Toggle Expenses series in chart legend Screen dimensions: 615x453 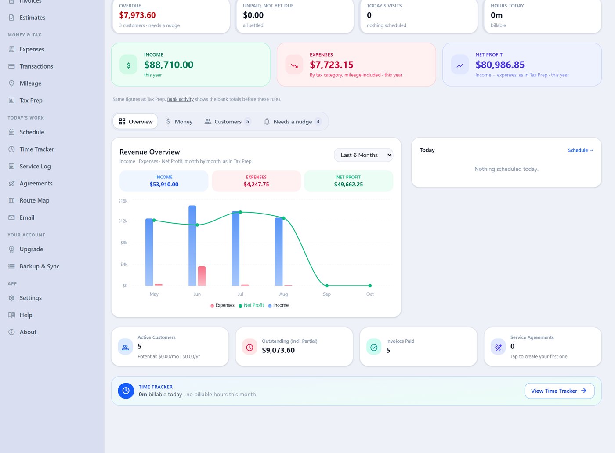tap(222, 305)
